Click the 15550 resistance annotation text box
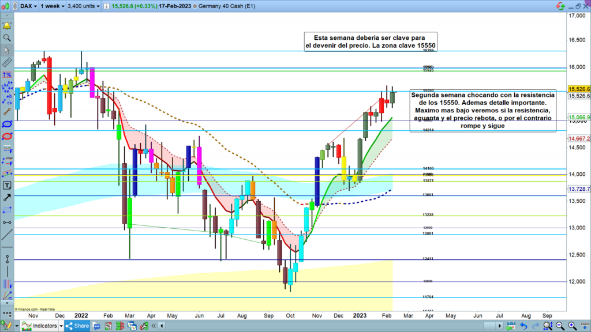Image resolution: width=591 pixels, height=332 pixels. pyautogui.click(x=481, y=110)
